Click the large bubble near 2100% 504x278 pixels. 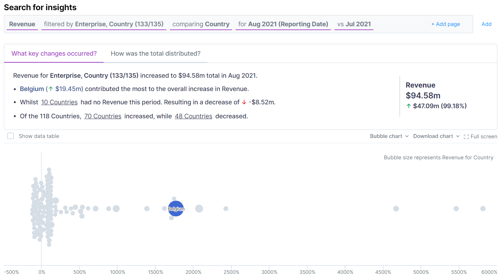[x=199, y=209]
